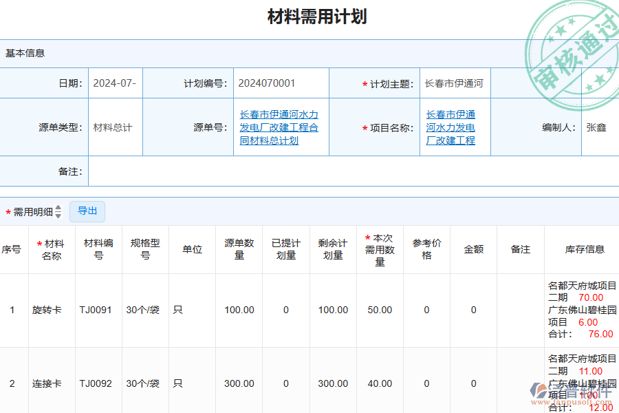Click the 基本信息 section header

(x=23, y=52)
